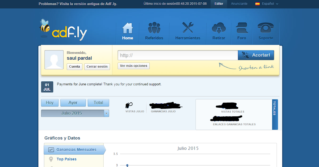Click the Spanish flag icon

(257, 4)
